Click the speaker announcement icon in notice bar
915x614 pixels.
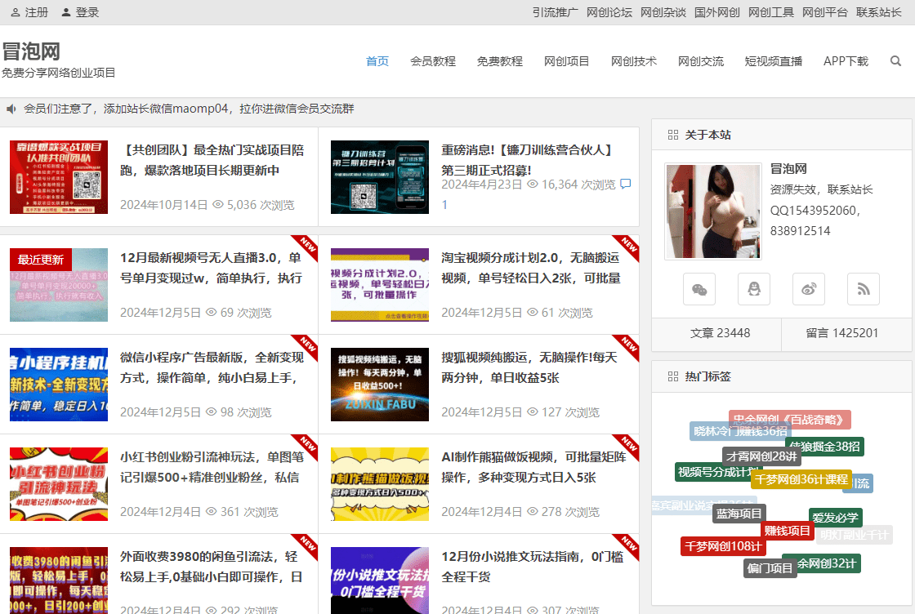tap(11, 109)
